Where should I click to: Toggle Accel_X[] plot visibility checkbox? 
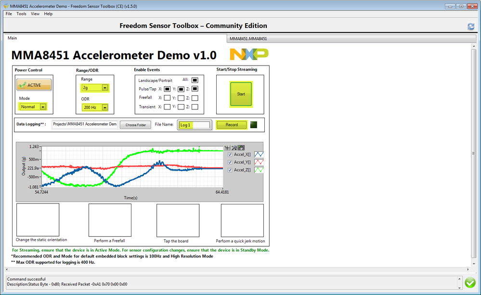tap(230, 155)
